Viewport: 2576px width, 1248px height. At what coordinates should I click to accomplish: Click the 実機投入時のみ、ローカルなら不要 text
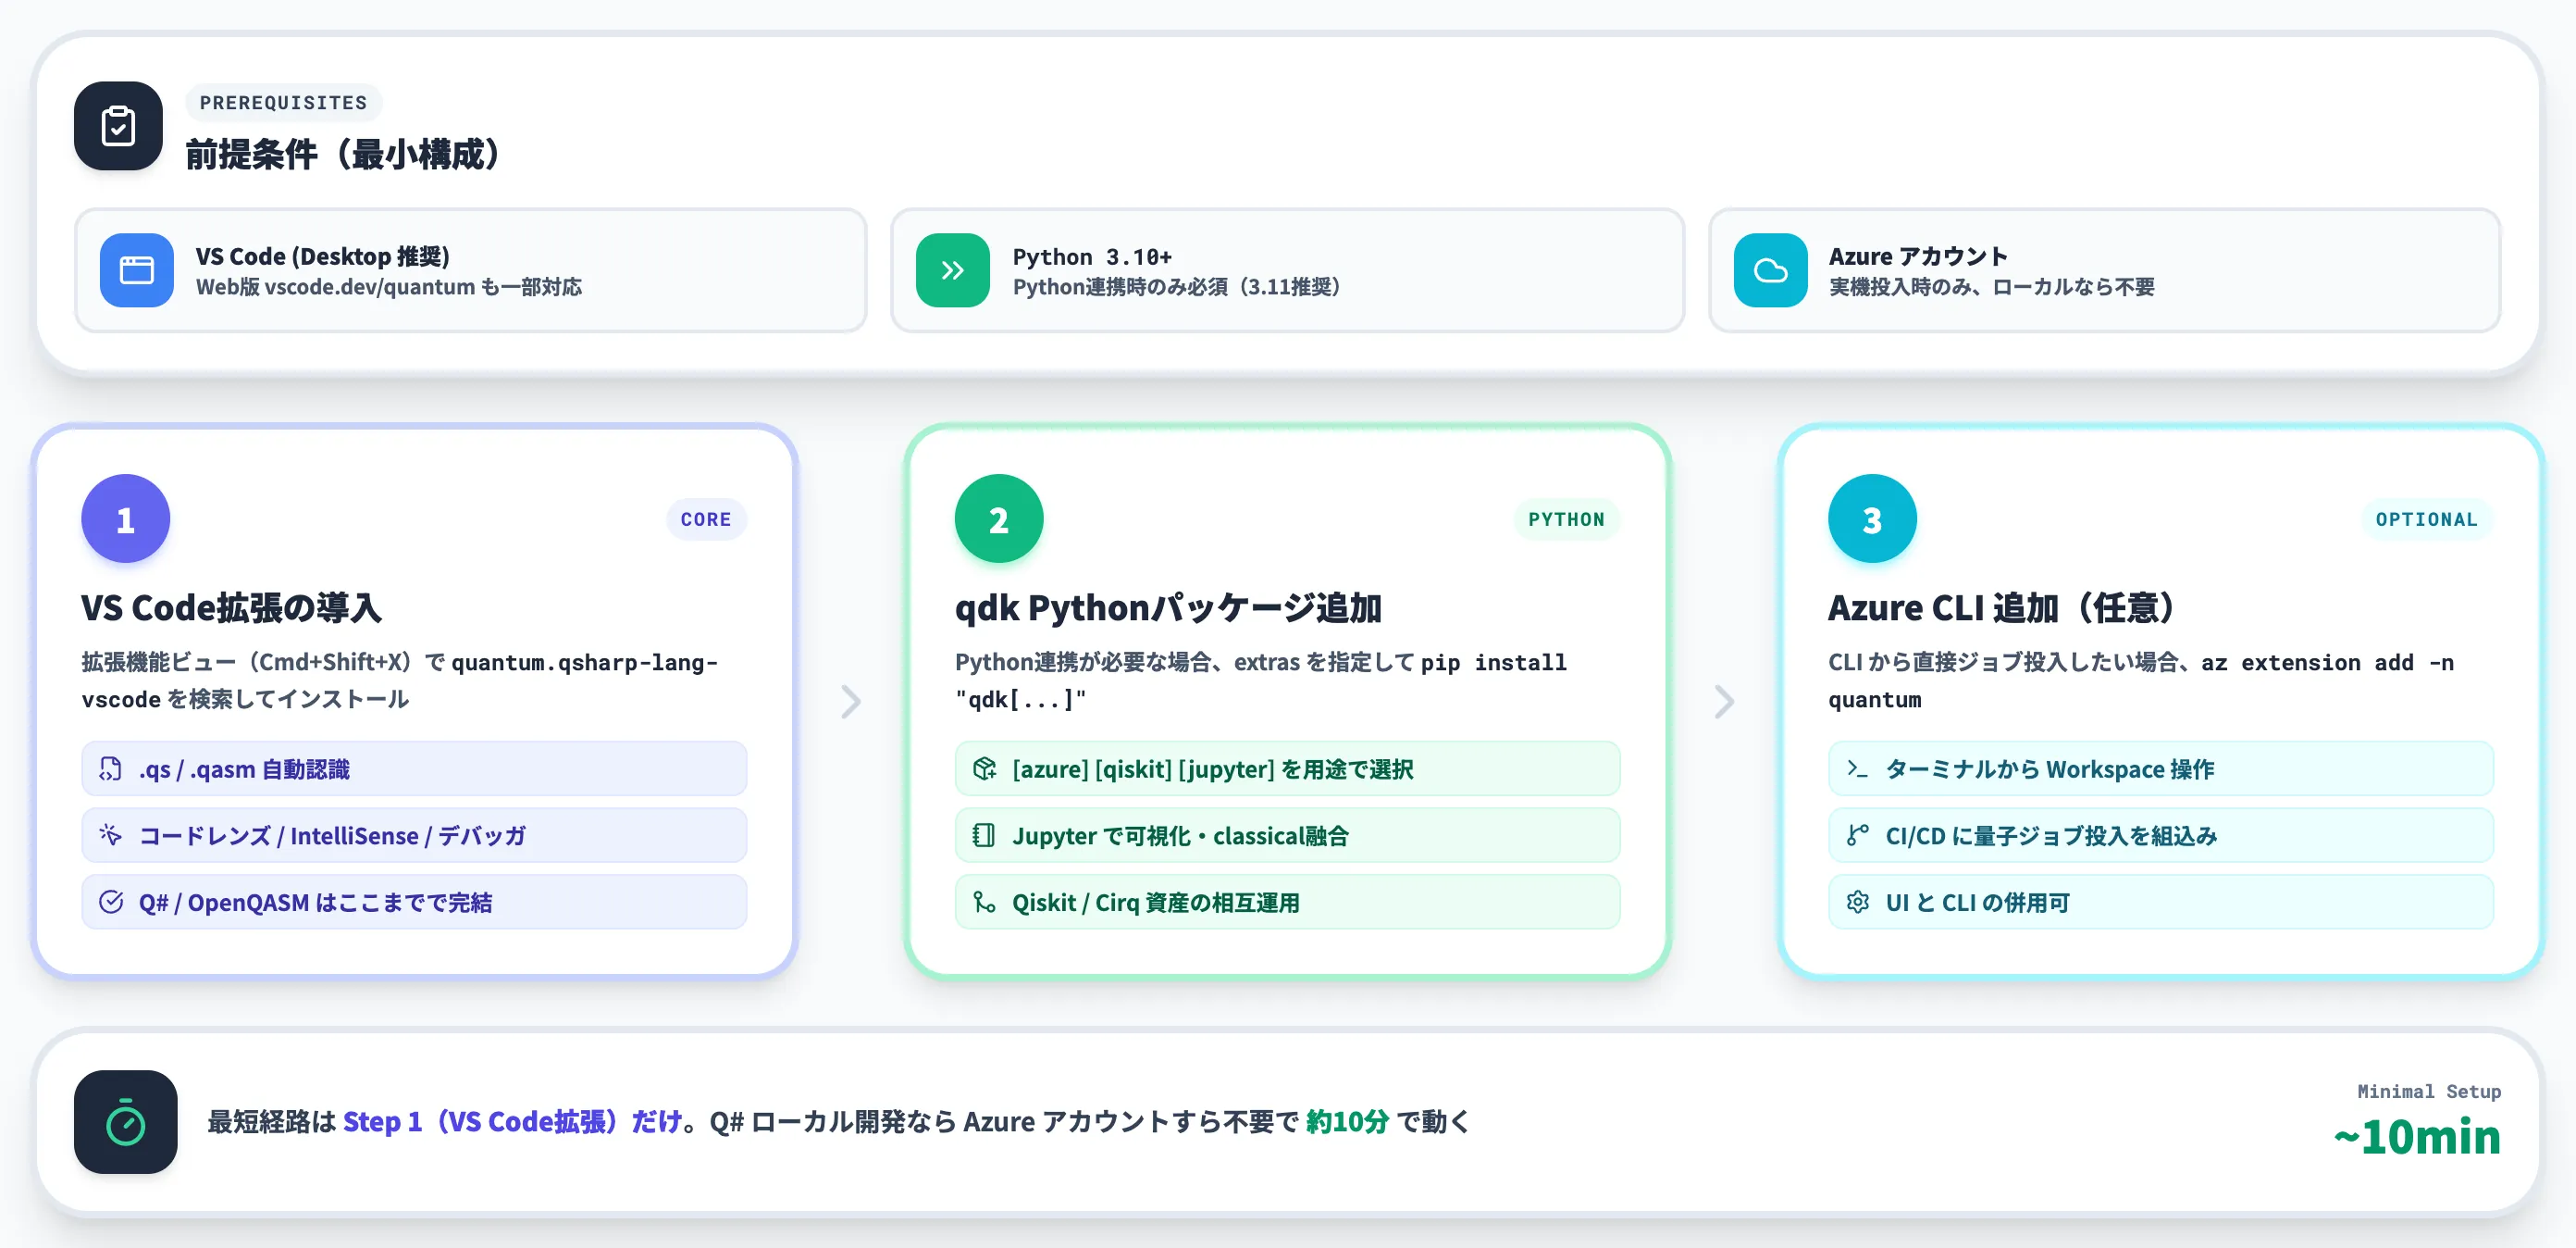coord(1992,287)
